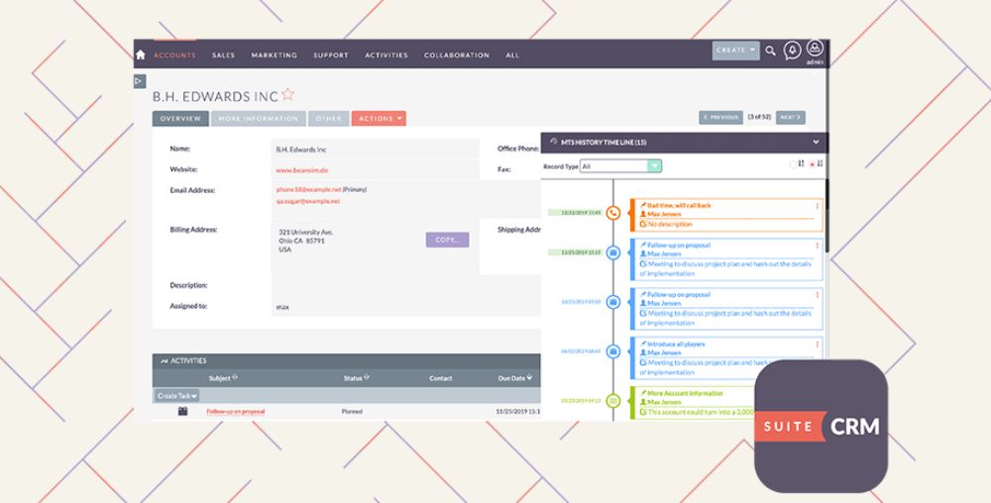991x503 pixels.
Task: Click the (3 of 52) record counter
Action: pos(759,118)
